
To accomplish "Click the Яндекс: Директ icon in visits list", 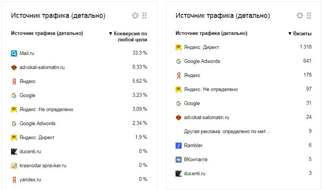I will click(x=178, y=47).
